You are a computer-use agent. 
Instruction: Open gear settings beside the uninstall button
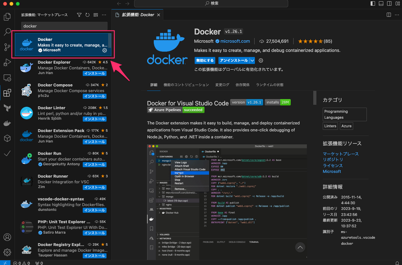pos(261,61)
